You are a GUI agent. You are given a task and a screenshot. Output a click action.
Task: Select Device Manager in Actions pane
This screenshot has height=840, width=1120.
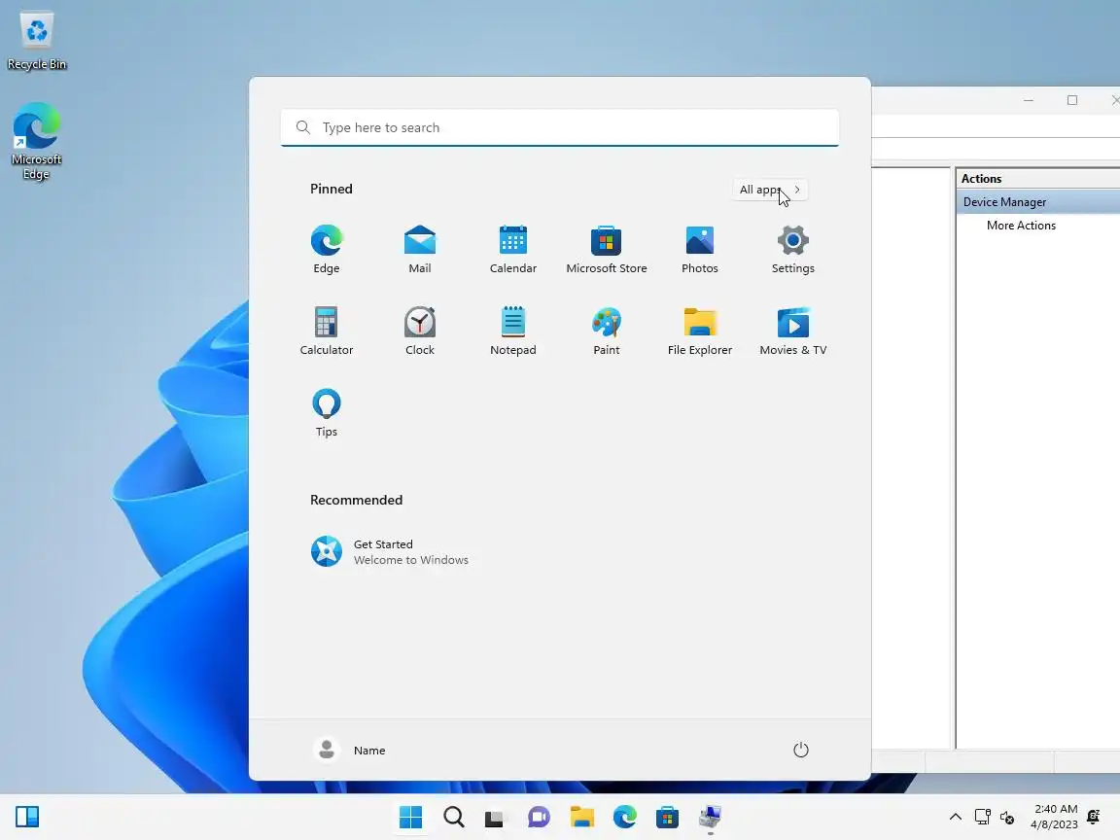pyautogui.click(x=1040, y=202)
